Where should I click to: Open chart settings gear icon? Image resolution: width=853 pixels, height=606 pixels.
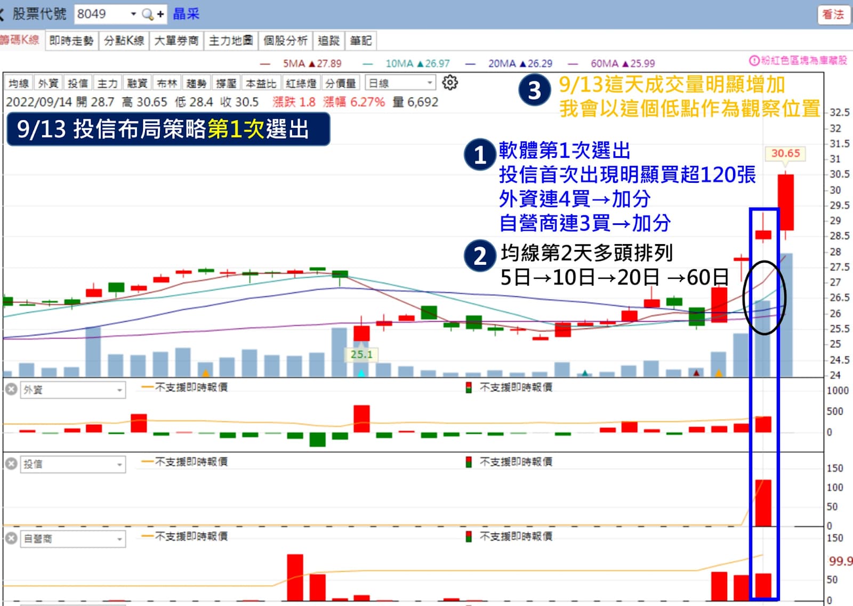pos(450,83)
